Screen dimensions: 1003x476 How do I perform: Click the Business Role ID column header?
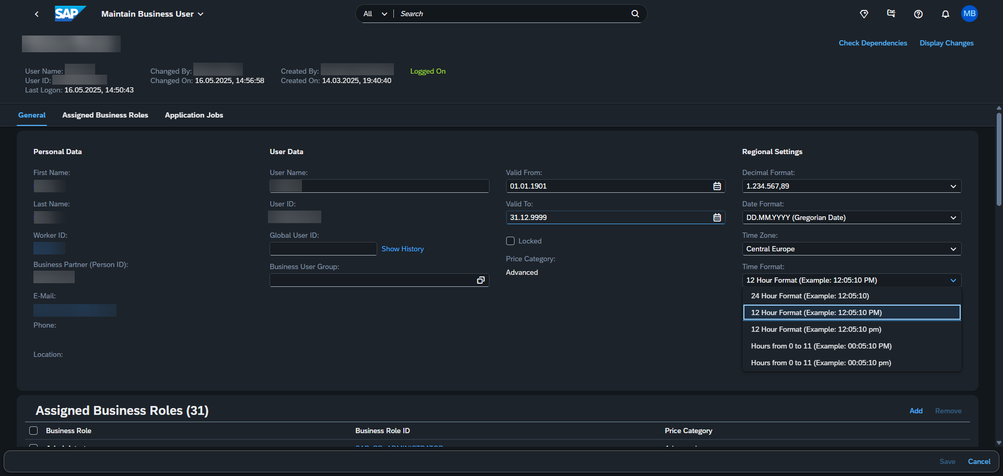[x=382, y=431]
